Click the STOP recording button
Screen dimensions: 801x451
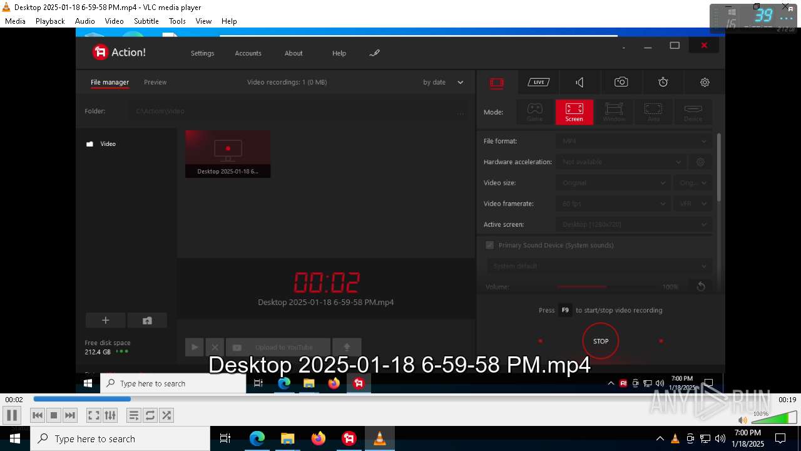tap(601, 341)
